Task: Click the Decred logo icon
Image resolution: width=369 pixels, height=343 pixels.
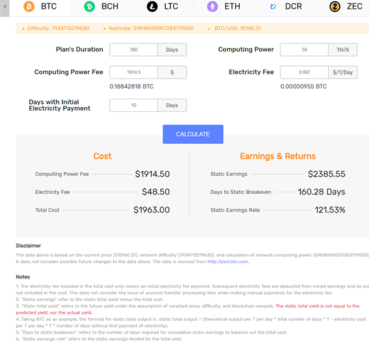Action: (x=273, y=7)
